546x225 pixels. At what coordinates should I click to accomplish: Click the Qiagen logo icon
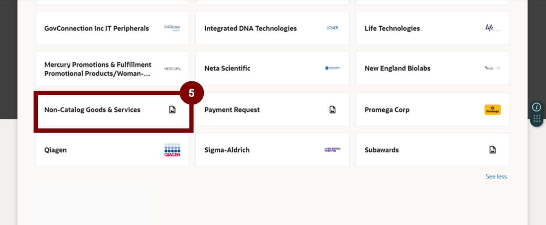tap(172, 150)
